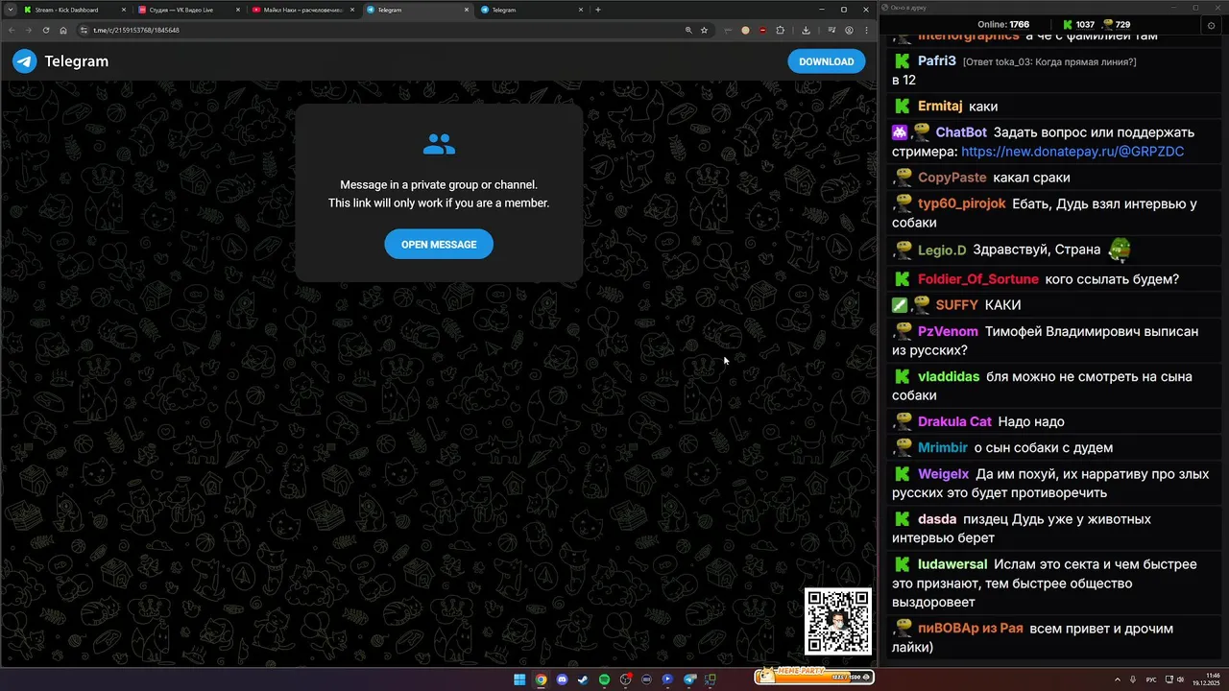The width and height of the screenshot is (1229, 691).
Task: Close the active Telegram tab
Action: click(x=467, y=10)
